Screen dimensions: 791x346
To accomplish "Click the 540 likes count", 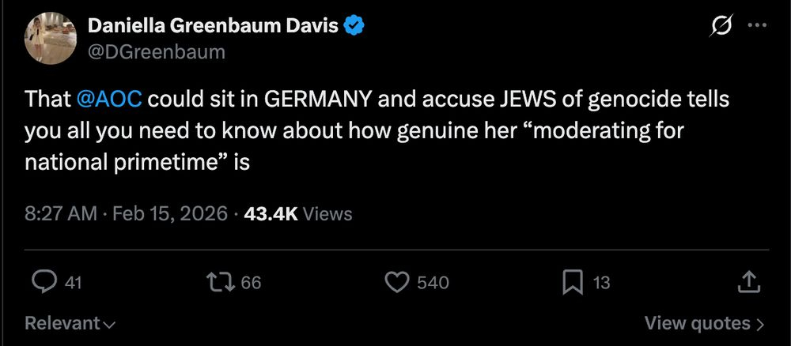I will pos(433,283).
